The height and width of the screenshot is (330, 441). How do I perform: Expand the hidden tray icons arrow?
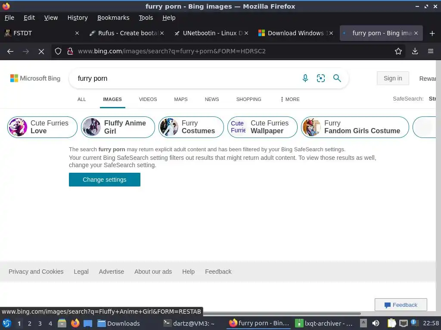coord(363,323)
